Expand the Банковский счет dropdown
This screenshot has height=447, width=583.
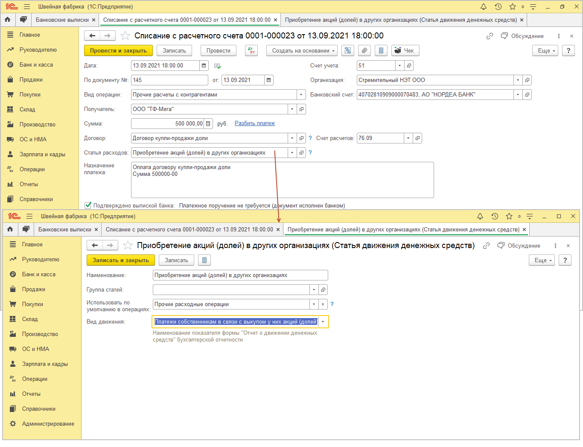pos(518,95)
